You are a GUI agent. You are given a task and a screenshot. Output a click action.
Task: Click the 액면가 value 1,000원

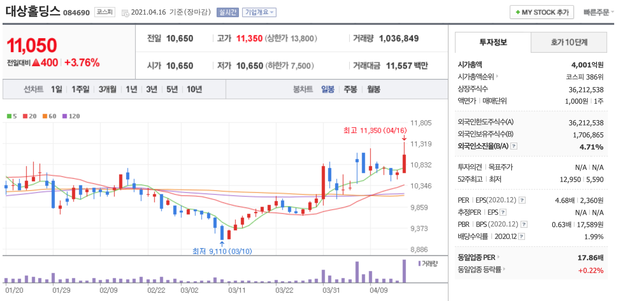[577, 101]
